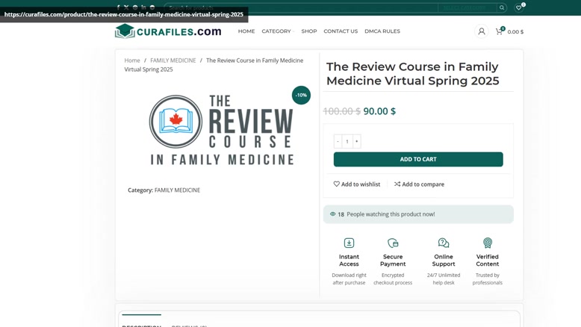This screenshot has width=581, height=327.
Task: Go to HOME in navigation
Action: click(x=246, y=31)
